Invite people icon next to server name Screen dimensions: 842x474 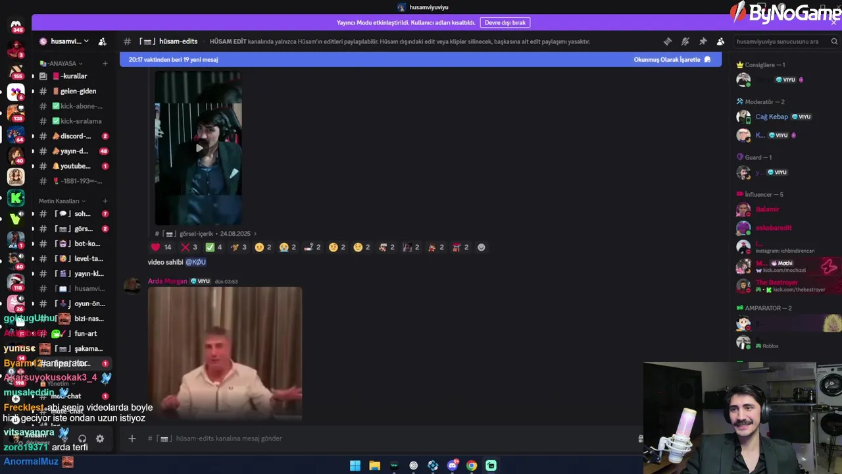(102, 41)
